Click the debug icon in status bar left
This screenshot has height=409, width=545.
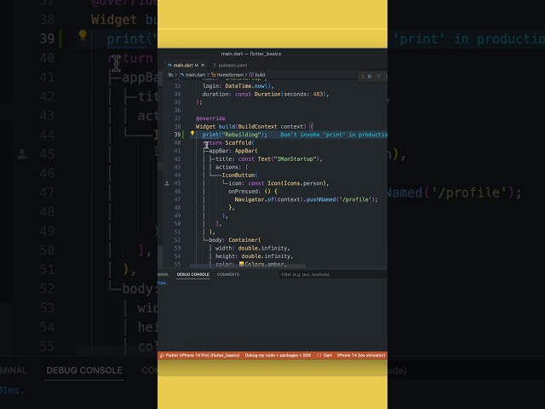[162, 355]
